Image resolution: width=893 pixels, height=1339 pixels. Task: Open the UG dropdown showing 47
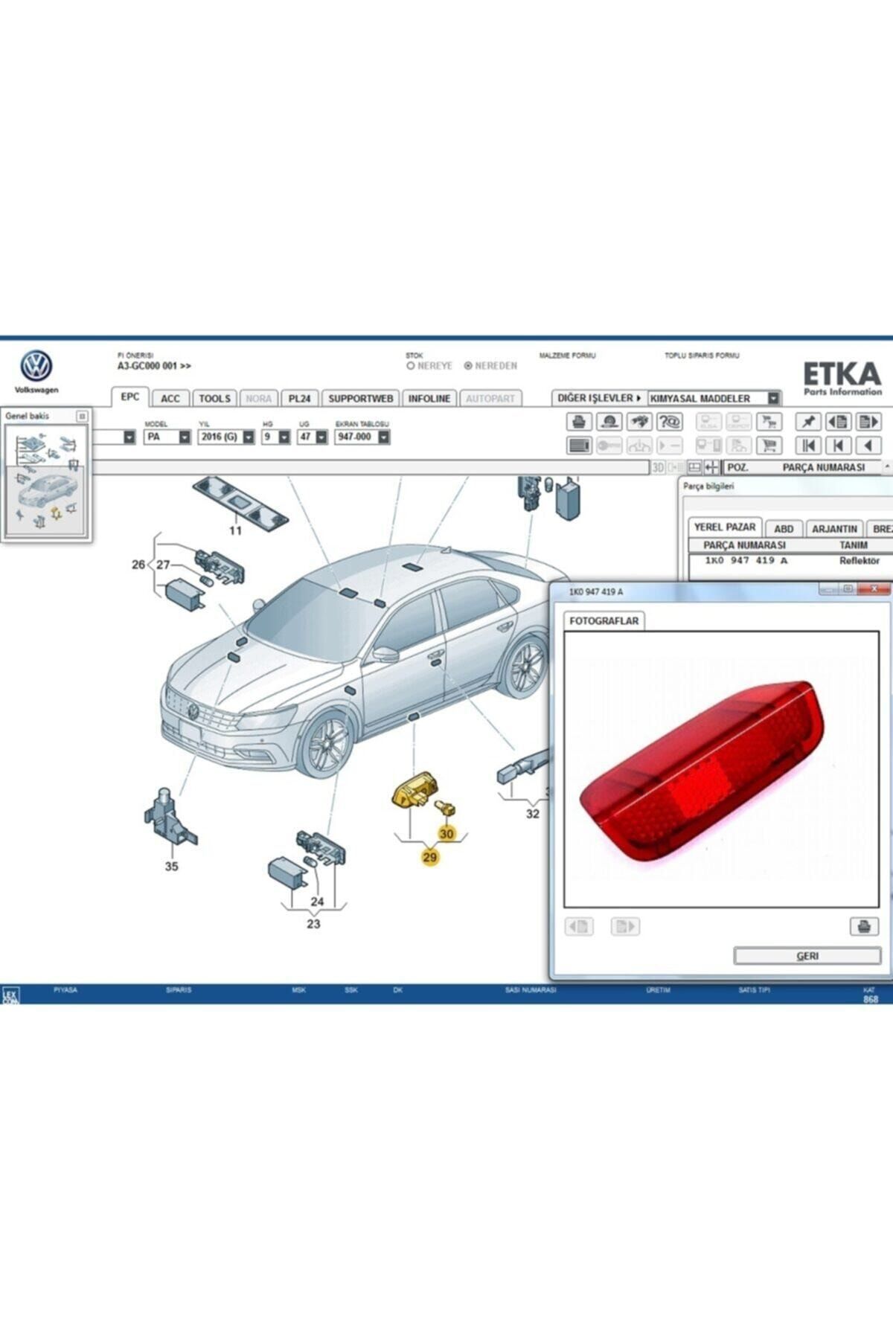click(x=313, y=437)
